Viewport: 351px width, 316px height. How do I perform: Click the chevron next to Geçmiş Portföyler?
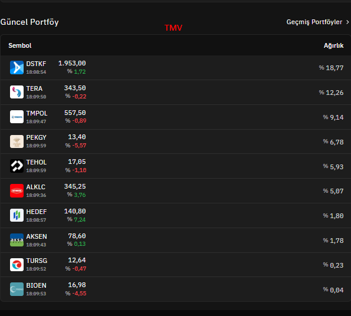[x=347, y=22]
